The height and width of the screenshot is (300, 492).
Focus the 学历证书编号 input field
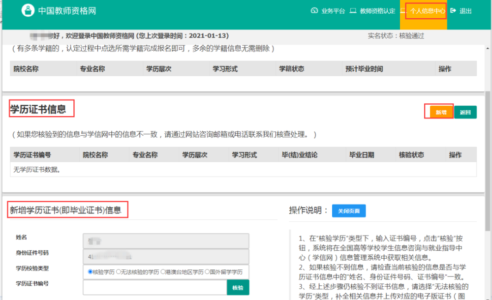click(155, 287)
